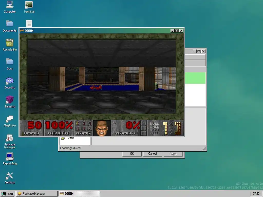Screen dimensions: 263x197
Task: Click the greyed Apply button
Action: tap(173, 154)
